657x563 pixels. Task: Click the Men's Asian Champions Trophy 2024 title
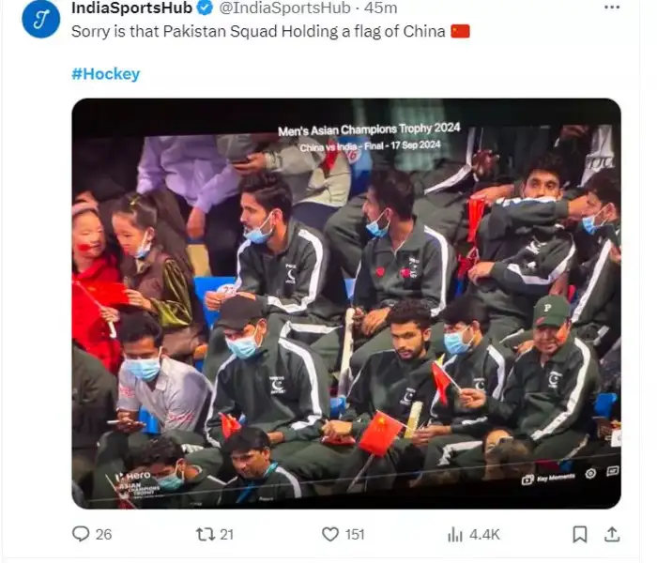[369, 129]
